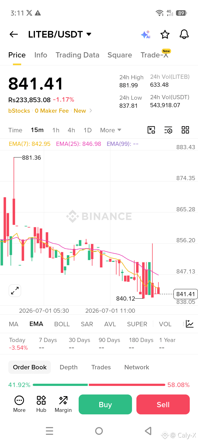Tap Android home button
Screen dimensions: 198x442
[x=99, y=431]
